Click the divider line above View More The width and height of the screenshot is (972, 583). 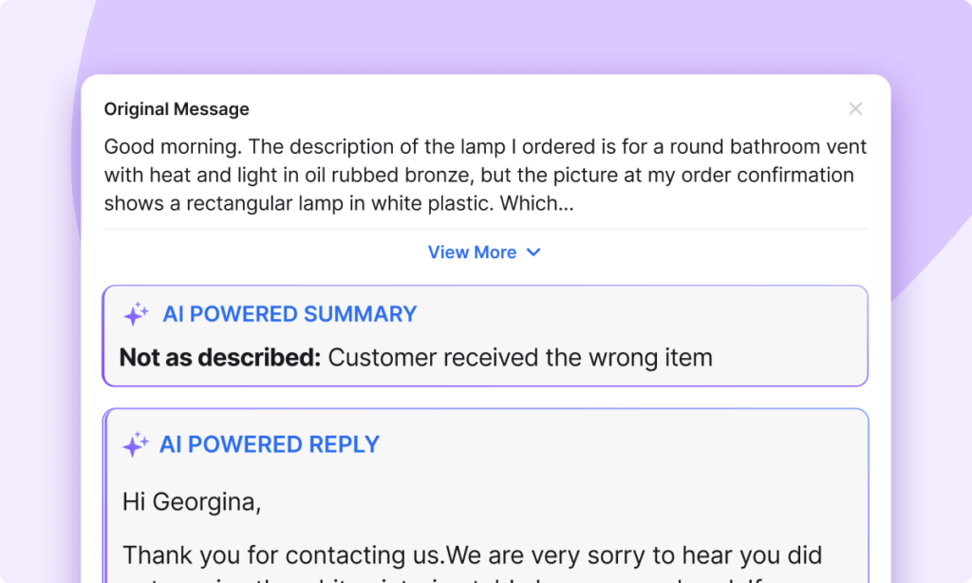click(485, 229)
